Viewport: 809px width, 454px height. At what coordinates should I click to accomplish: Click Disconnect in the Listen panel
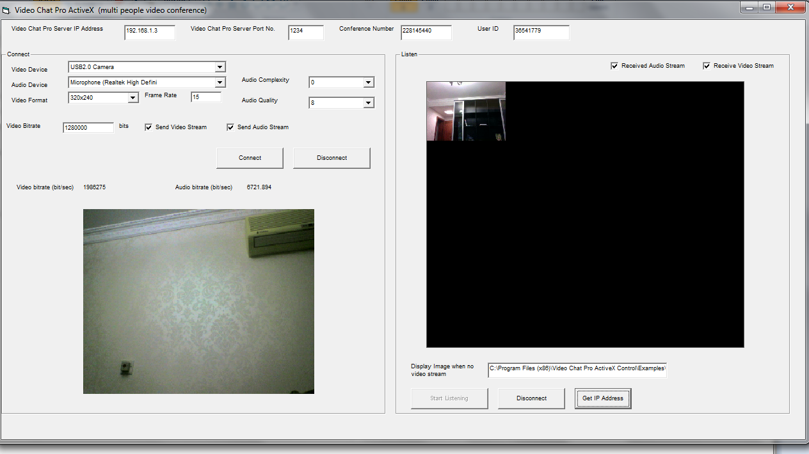coord(531,398)
